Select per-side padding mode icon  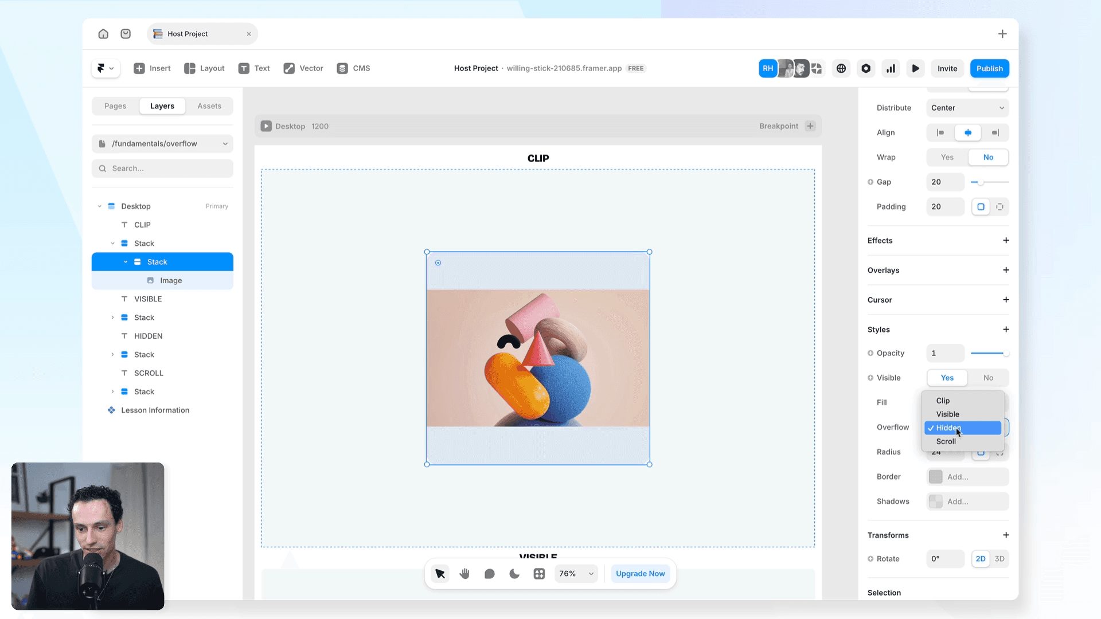[x=1000, y=207]
